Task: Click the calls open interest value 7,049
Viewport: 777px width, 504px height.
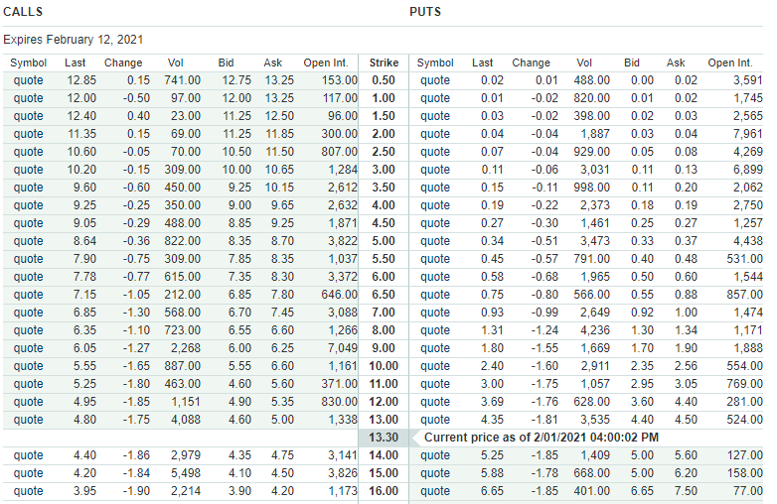Action: [343, 347]
